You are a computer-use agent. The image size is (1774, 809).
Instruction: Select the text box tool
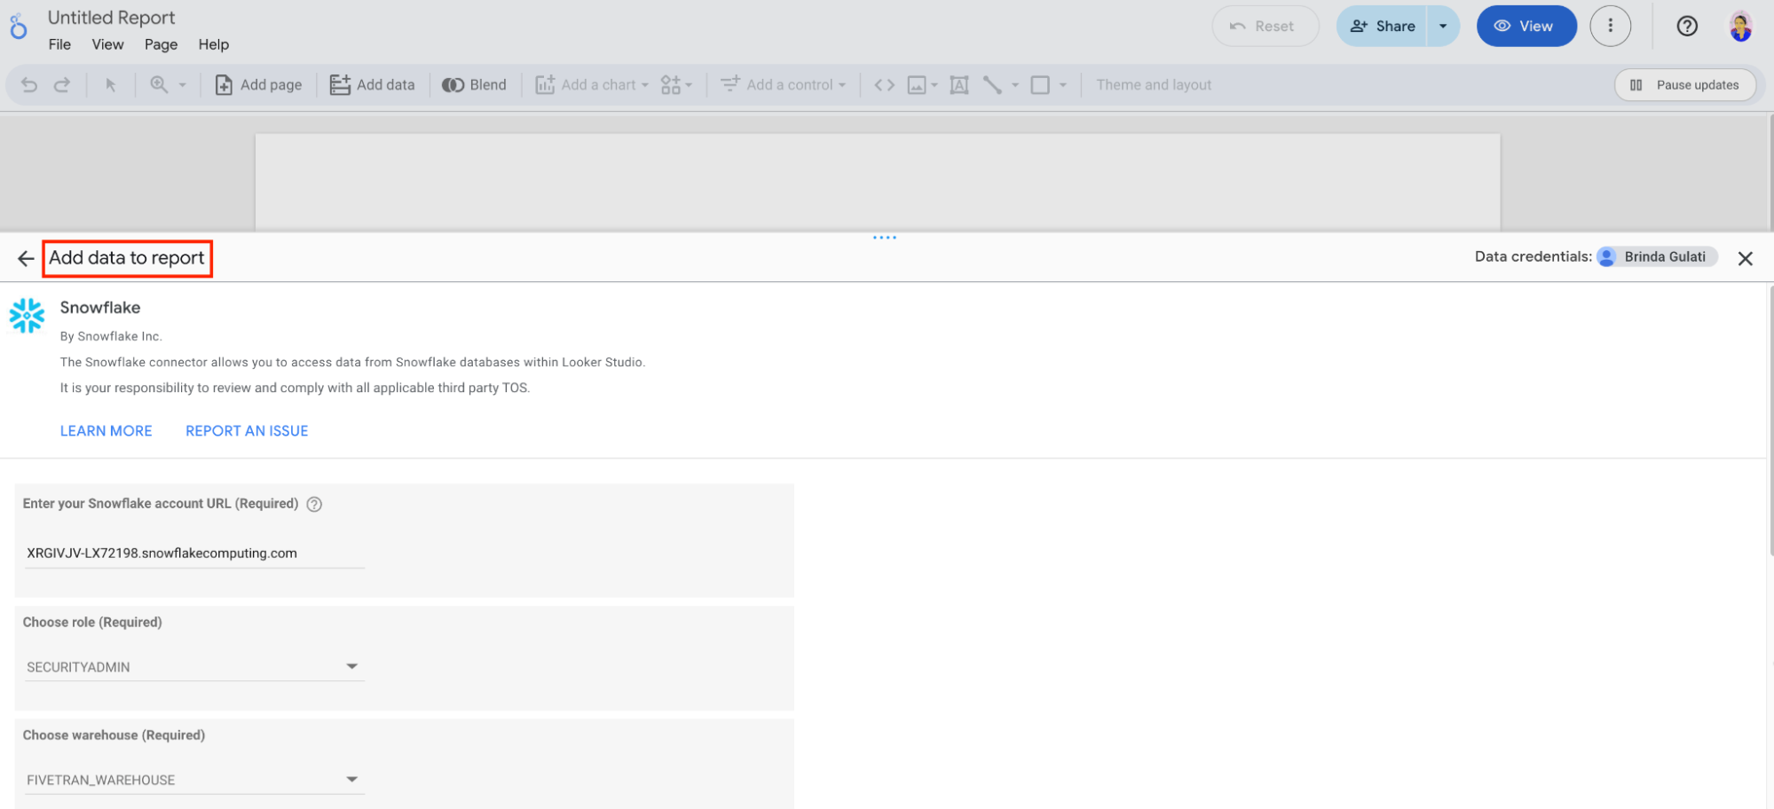pos(959,85)
